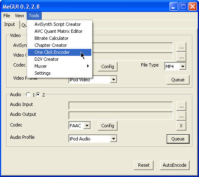The width and height of the screenshot is (199, 177).
Task: Minimize the MeGUI window
Action: tap(174, 7)
